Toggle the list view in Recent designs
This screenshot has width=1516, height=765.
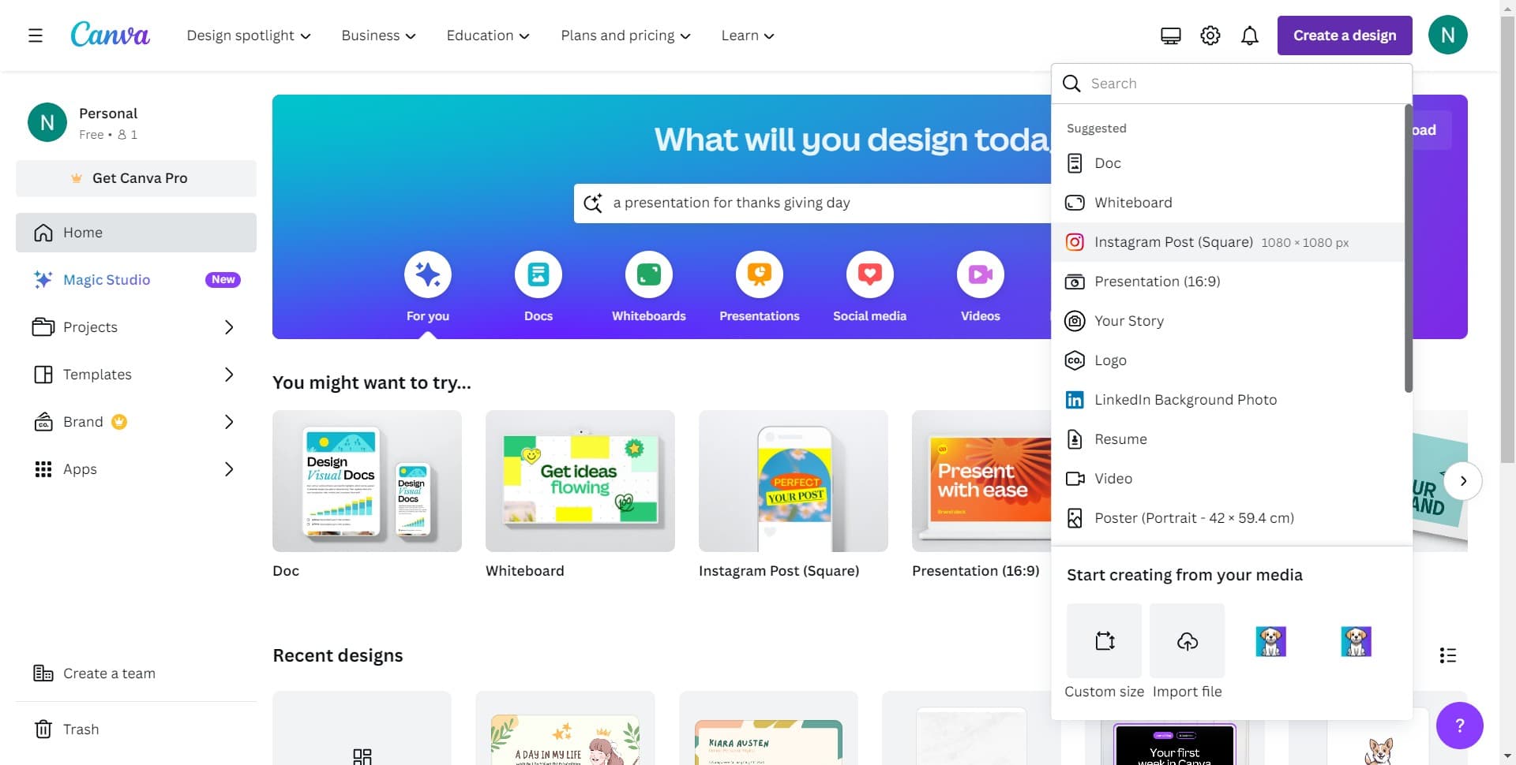[1447, 655]
